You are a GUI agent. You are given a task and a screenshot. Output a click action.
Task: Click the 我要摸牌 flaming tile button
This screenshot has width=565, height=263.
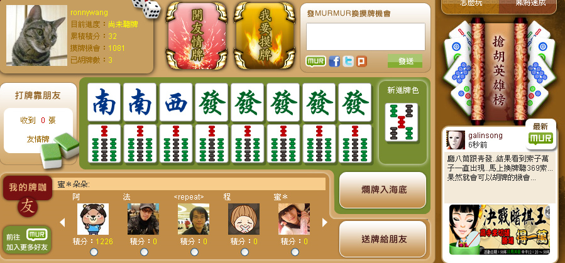point(265,36)
